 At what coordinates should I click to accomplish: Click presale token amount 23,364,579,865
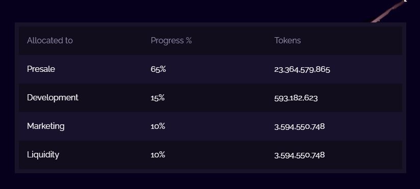302,70
